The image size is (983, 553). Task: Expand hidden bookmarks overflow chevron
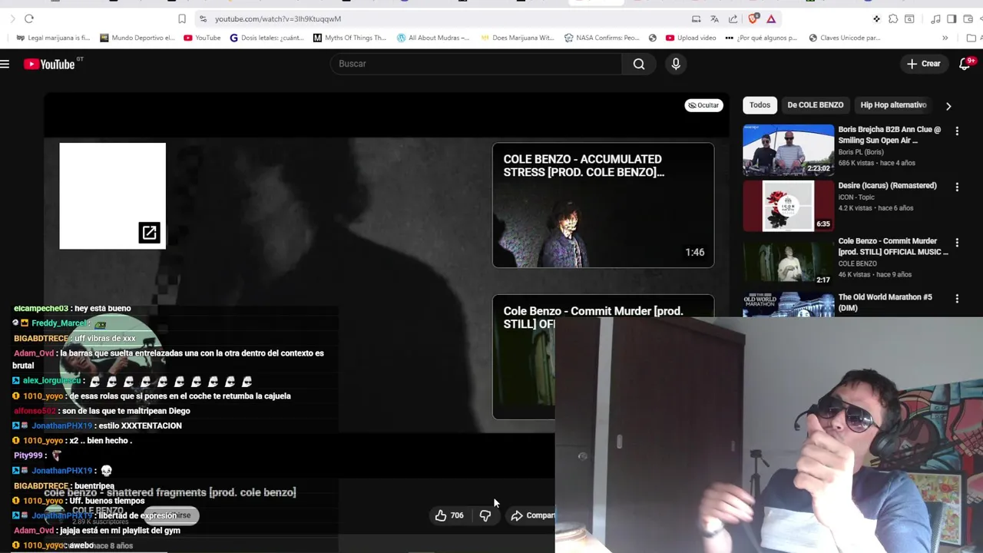pos(945,38)
